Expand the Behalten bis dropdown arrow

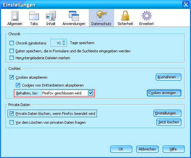tap(90, 93)
